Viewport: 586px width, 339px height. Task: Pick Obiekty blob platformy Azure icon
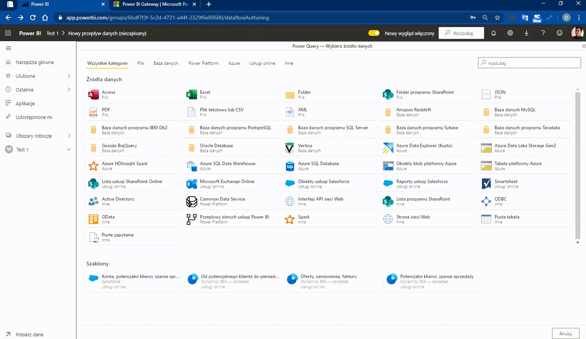(x=388, y=166)
